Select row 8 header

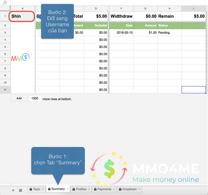point(5,68)
